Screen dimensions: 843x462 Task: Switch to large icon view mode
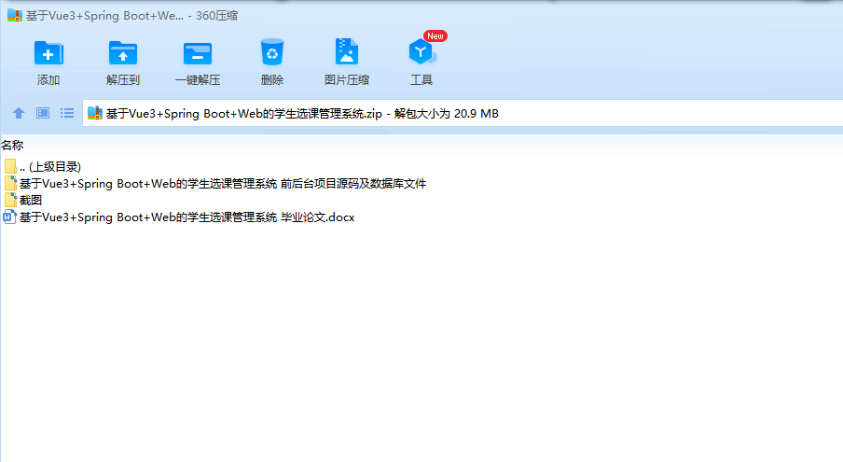pyautogui.click(x=43, y=113)
